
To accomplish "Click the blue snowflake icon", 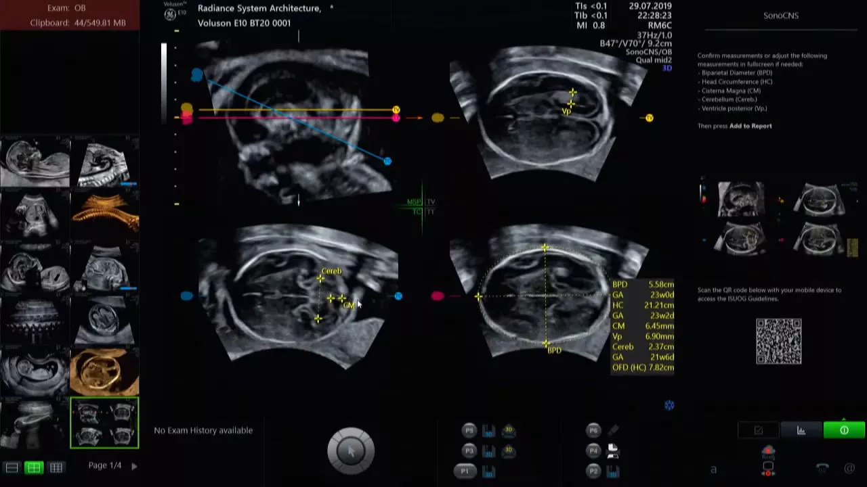I will [669, 405].
